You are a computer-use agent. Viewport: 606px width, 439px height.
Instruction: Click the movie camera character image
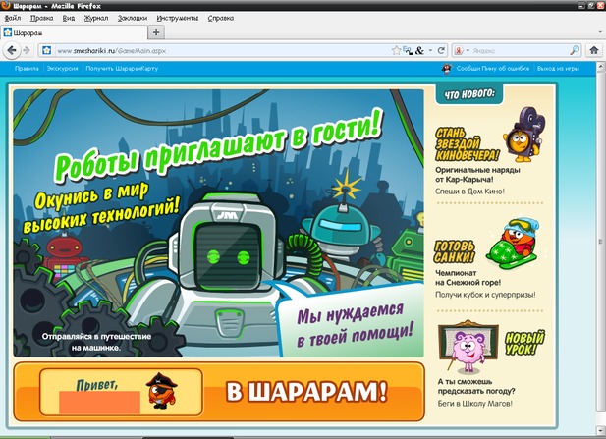524,135
